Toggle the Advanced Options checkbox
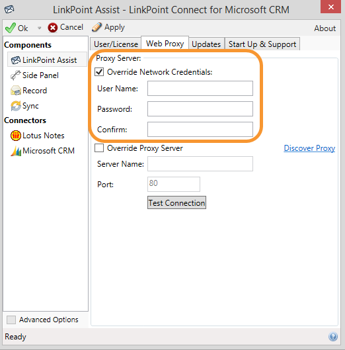Viewport: 345px width, 350px height. pos(11,320)
